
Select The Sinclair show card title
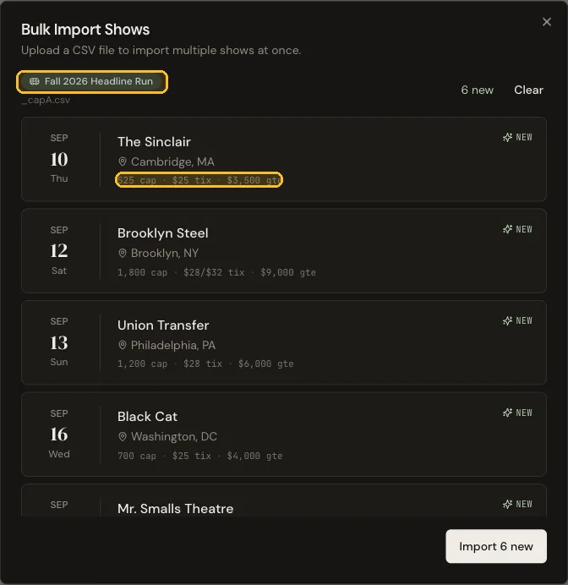[154, 142]
